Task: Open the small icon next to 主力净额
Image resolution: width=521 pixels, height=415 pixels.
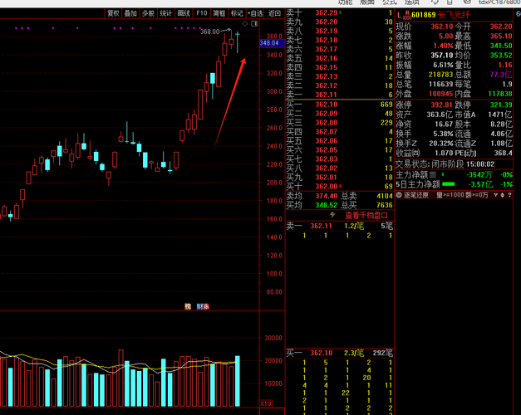Action: [x=433, y=174]
